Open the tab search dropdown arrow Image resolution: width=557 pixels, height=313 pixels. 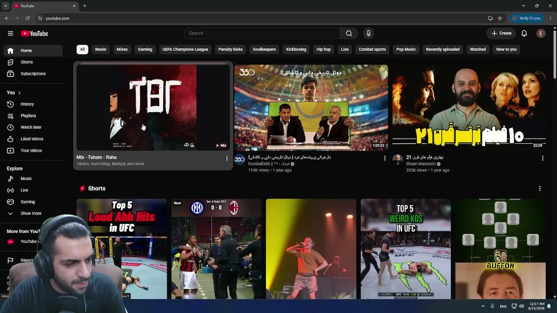click(6, 6)
